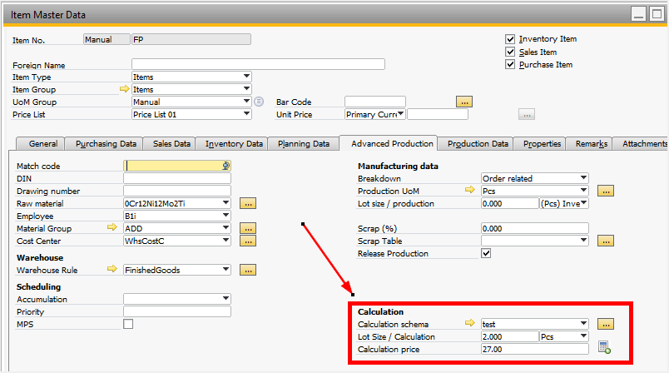The height and width of the screenshot is (373, 669).
Task: Click the browse button beside Bar Code
Action: pos(464,102)
